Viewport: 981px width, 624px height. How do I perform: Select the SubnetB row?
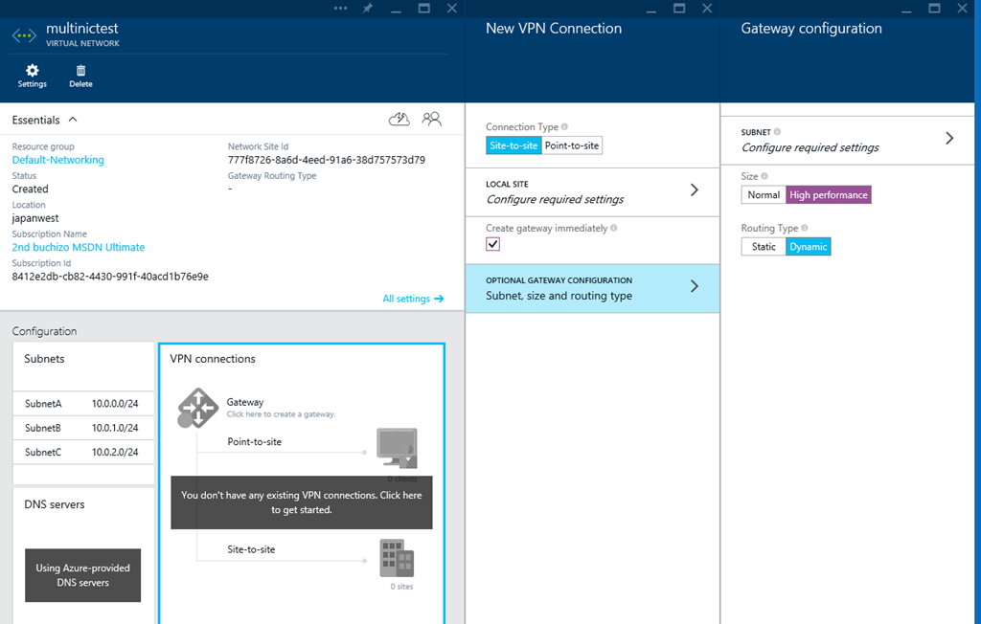coord(83,428)
